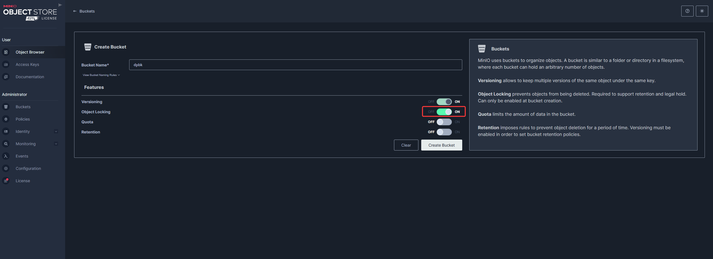Click the Create Bucket button
The height and width of the screenshot is (259, 713).
[x=441, y=145]
